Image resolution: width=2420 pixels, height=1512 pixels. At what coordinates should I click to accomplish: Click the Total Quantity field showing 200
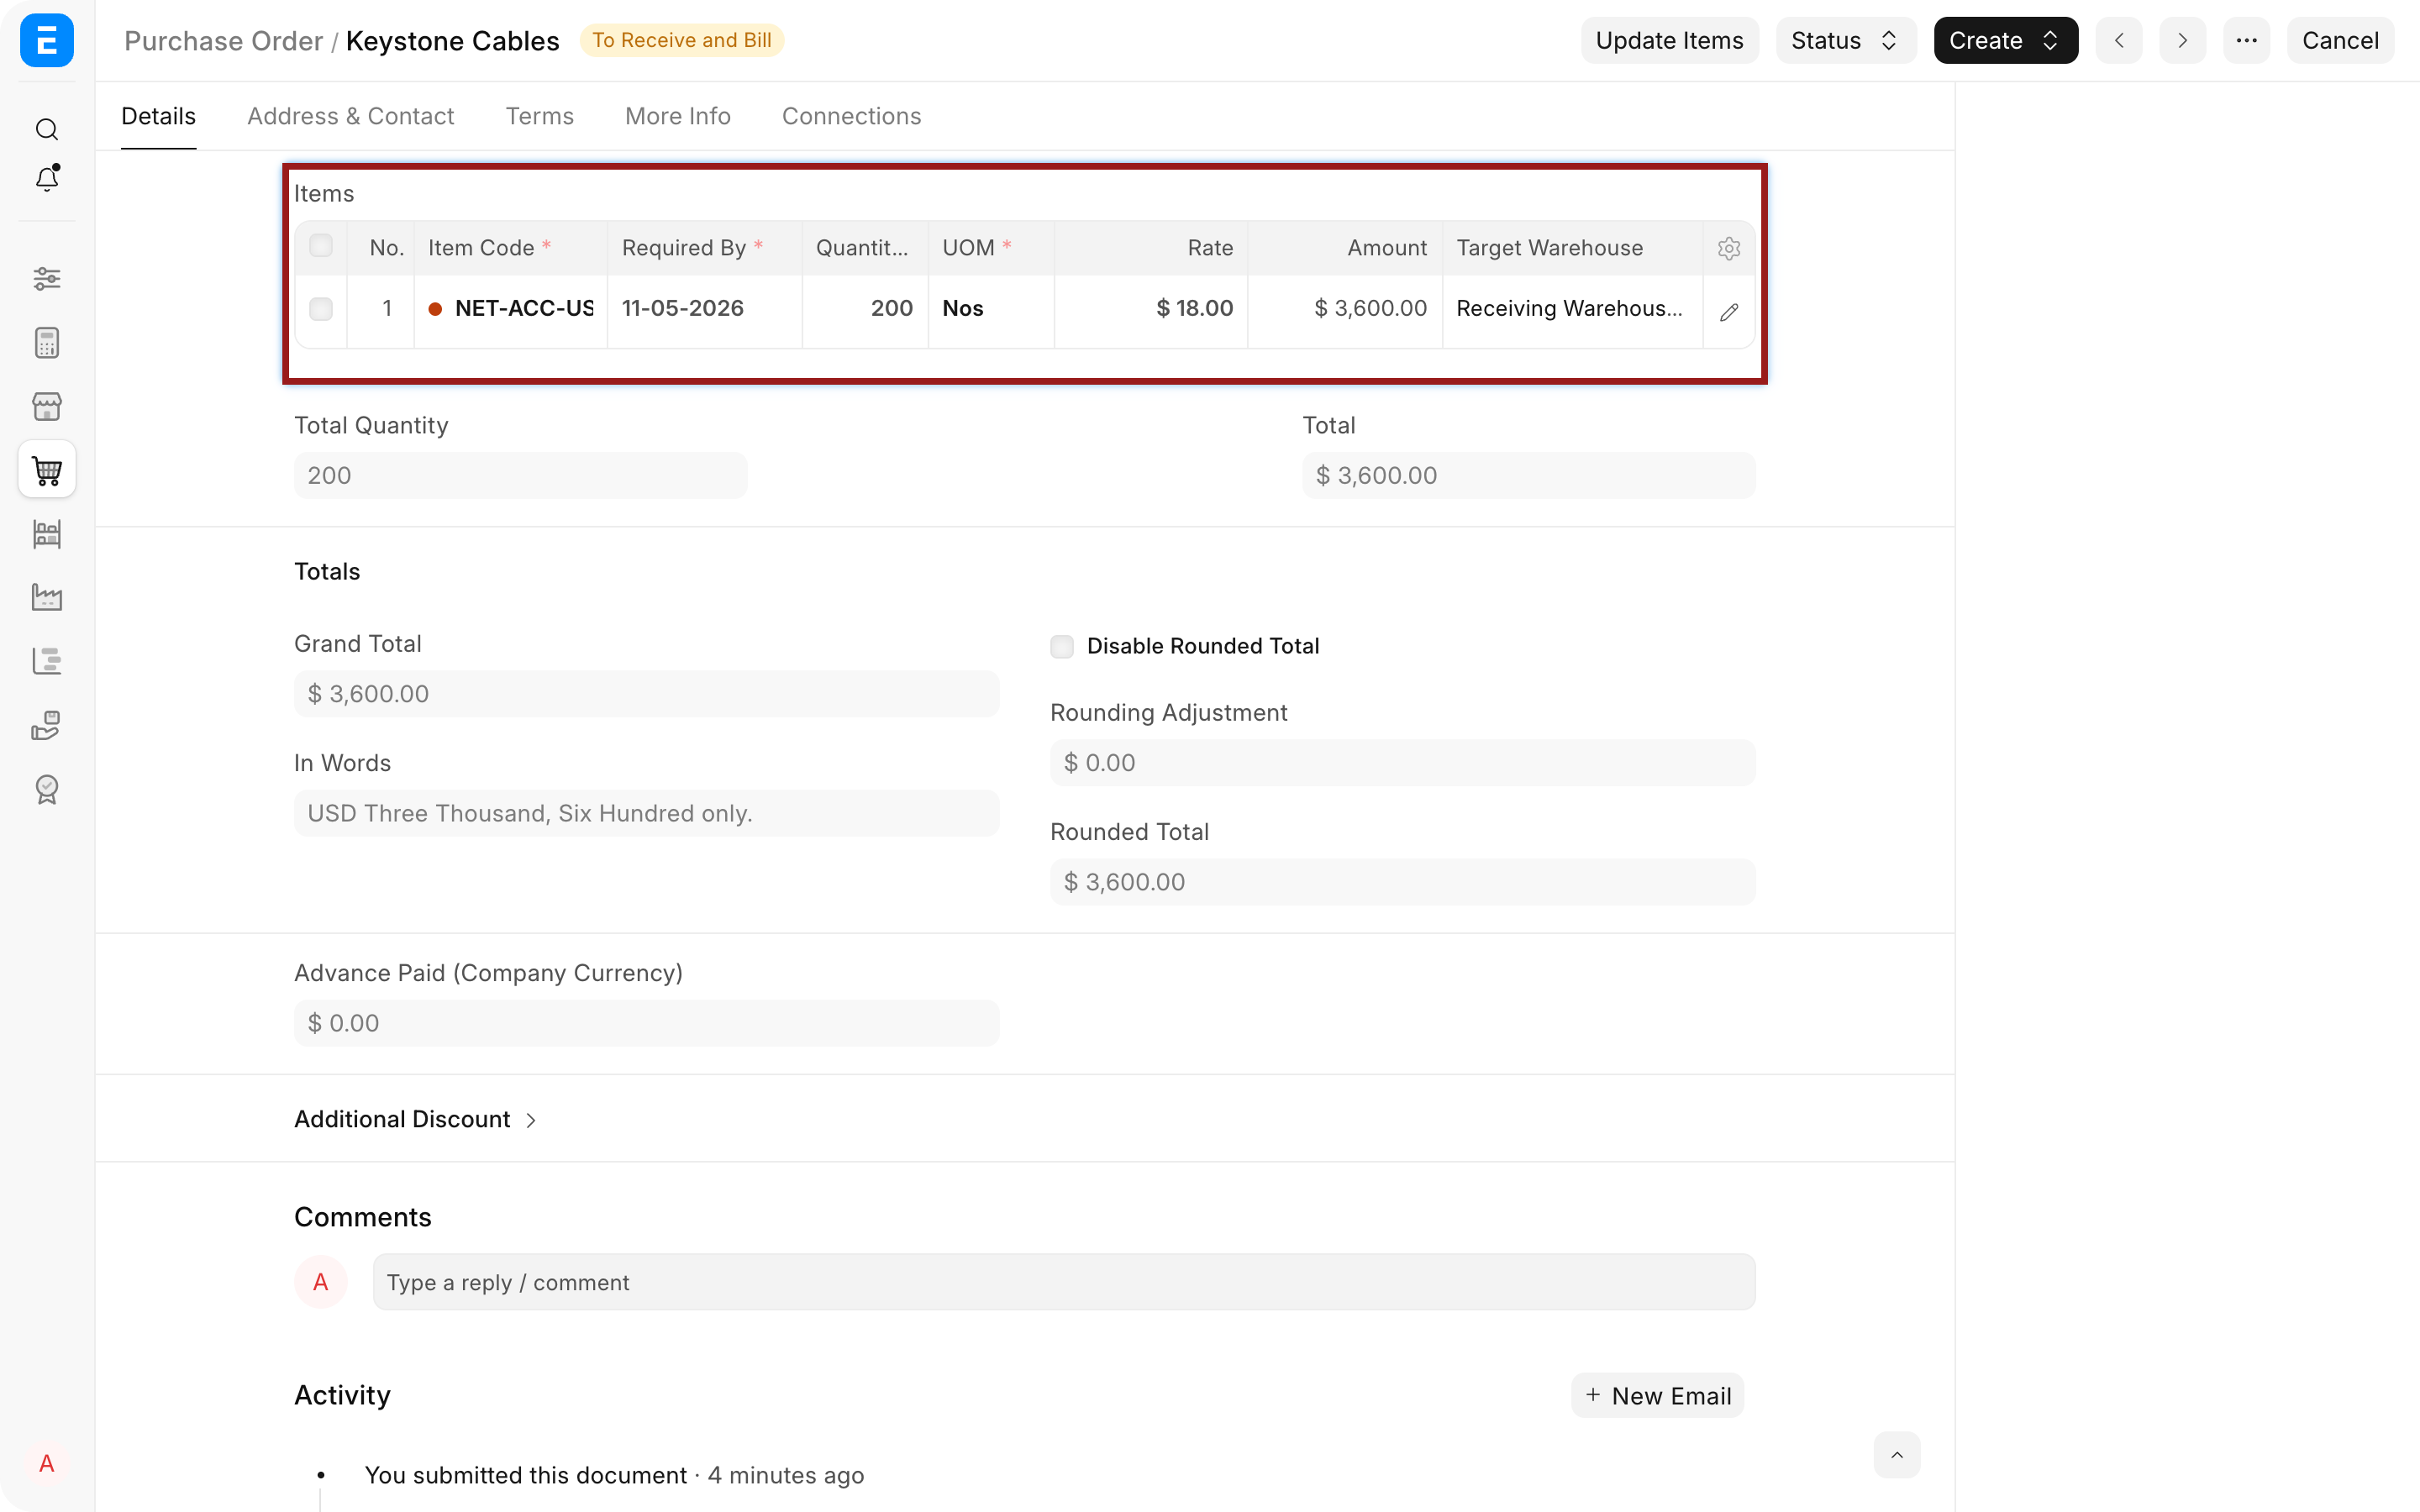pyautogui.click(x=520, y=475)
